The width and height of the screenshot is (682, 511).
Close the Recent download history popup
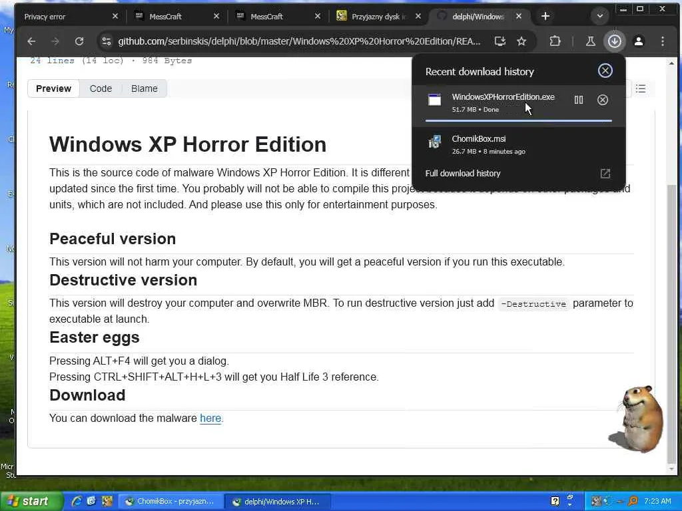tap(605, 71)
